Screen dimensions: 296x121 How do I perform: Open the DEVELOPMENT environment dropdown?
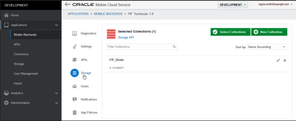[x=233, y=5]
